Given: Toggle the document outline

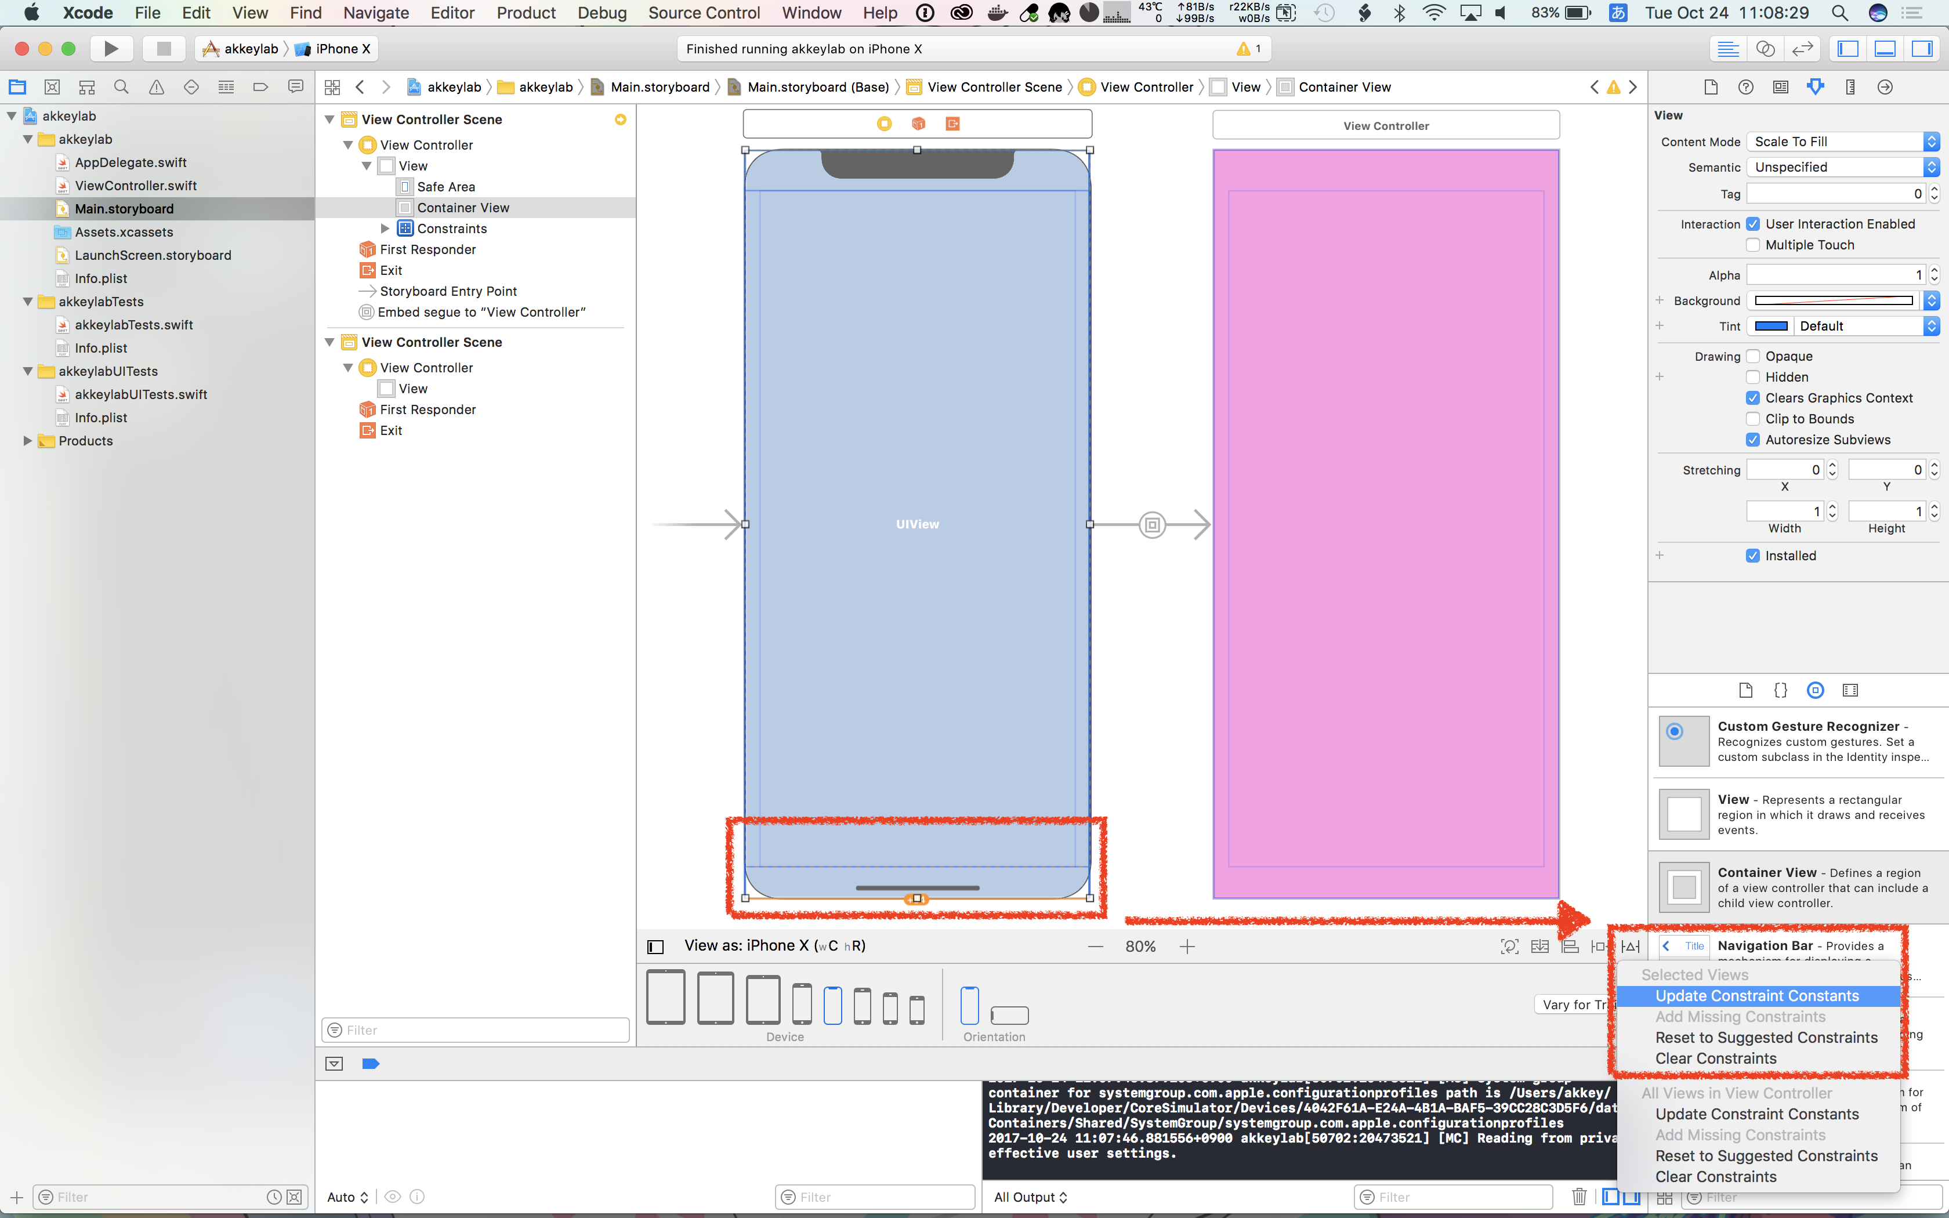Looking at the screenshot, I should pos(655,947).
